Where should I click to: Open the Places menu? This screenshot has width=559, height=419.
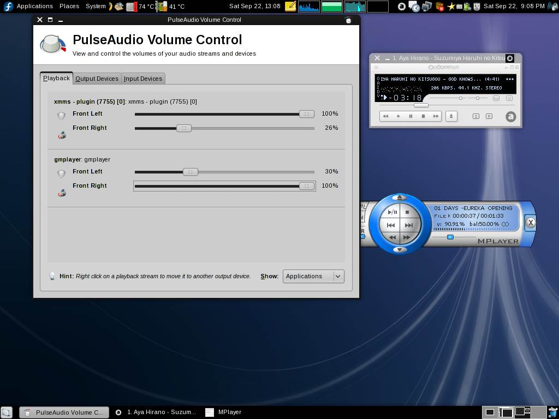tap(69, 6)
